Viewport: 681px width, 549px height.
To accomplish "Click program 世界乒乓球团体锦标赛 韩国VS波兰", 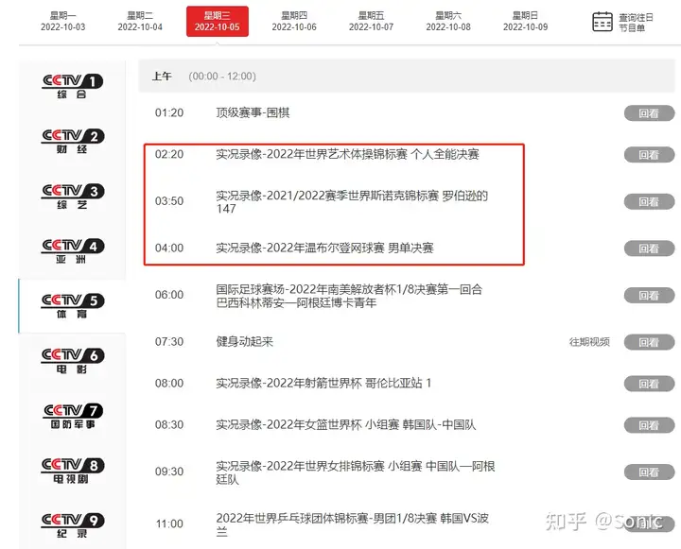I will tap(352, 524).
